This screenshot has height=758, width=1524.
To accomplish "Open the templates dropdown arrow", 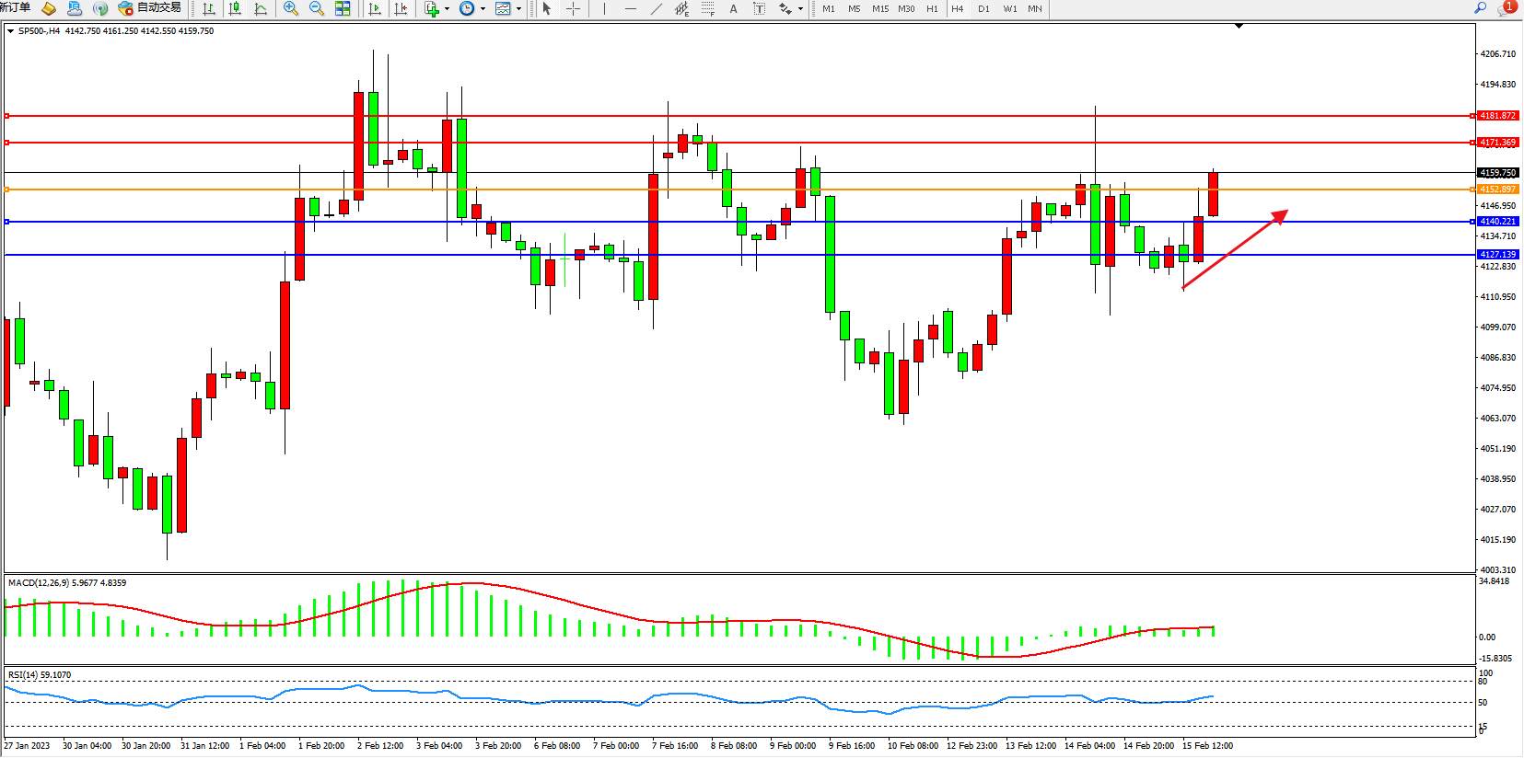I will [518, 8].
